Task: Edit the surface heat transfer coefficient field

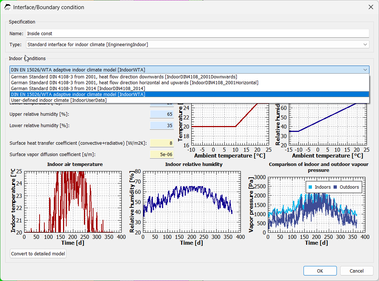Action: [162, 143]
